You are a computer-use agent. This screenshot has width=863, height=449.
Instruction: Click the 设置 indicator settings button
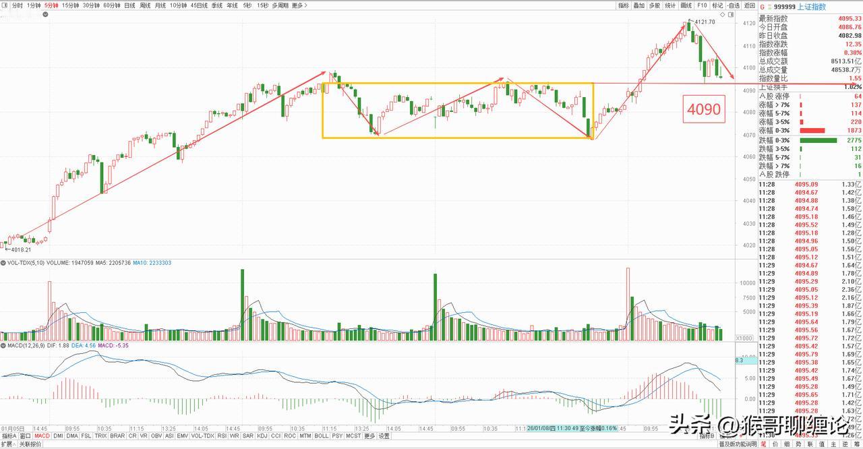coord(384,436)
